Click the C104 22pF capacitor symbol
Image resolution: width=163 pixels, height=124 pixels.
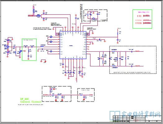click(120, 59)
